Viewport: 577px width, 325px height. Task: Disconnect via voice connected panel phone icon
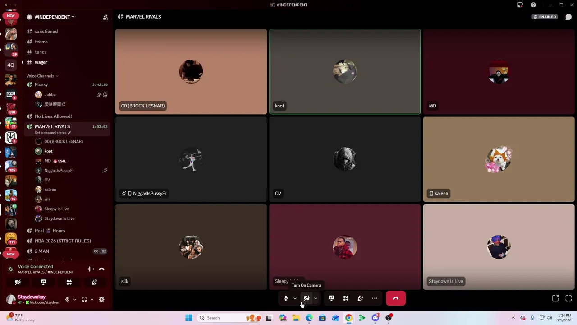coord(101,269)
